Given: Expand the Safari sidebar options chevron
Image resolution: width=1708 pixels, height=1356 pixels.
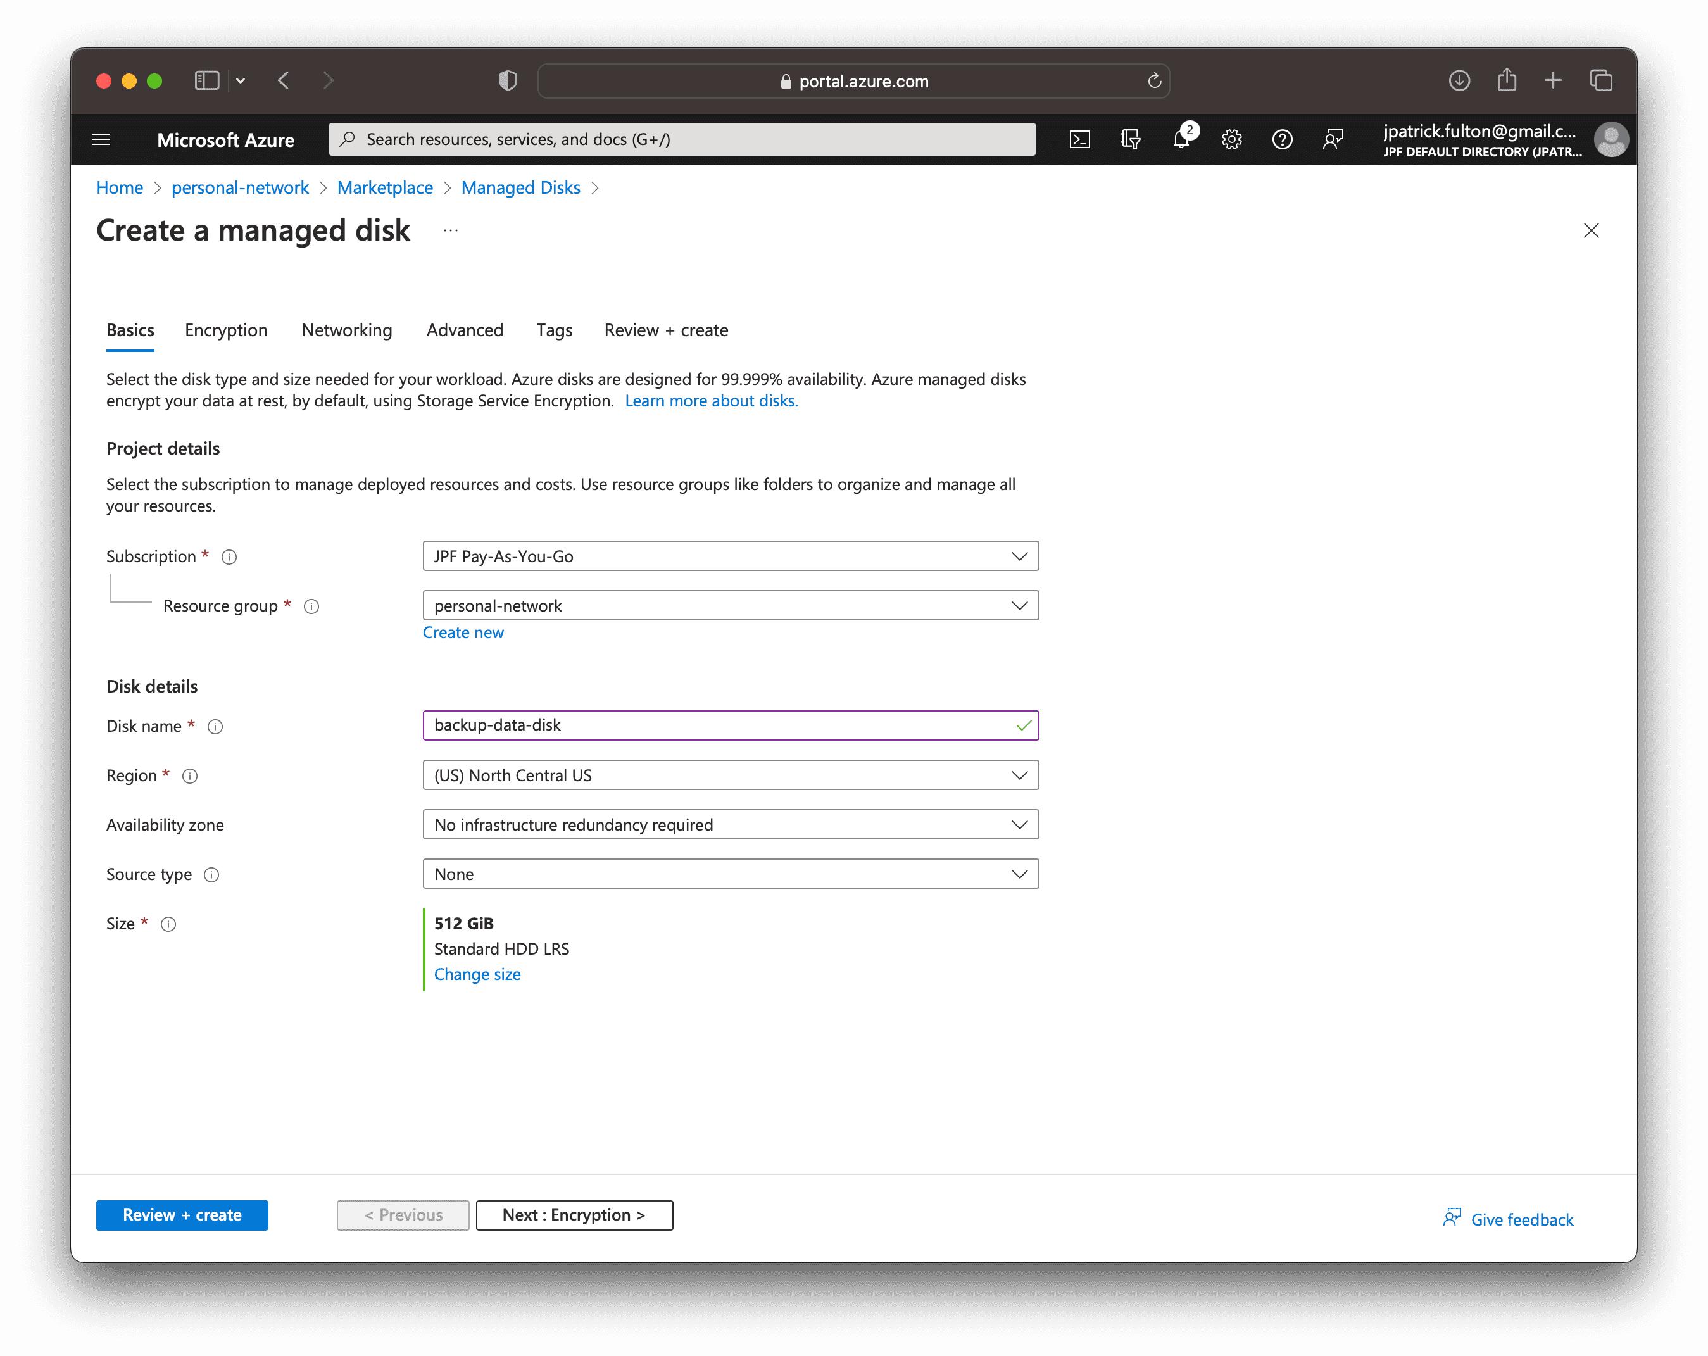Looking at the screenshot, I should 241,81.
